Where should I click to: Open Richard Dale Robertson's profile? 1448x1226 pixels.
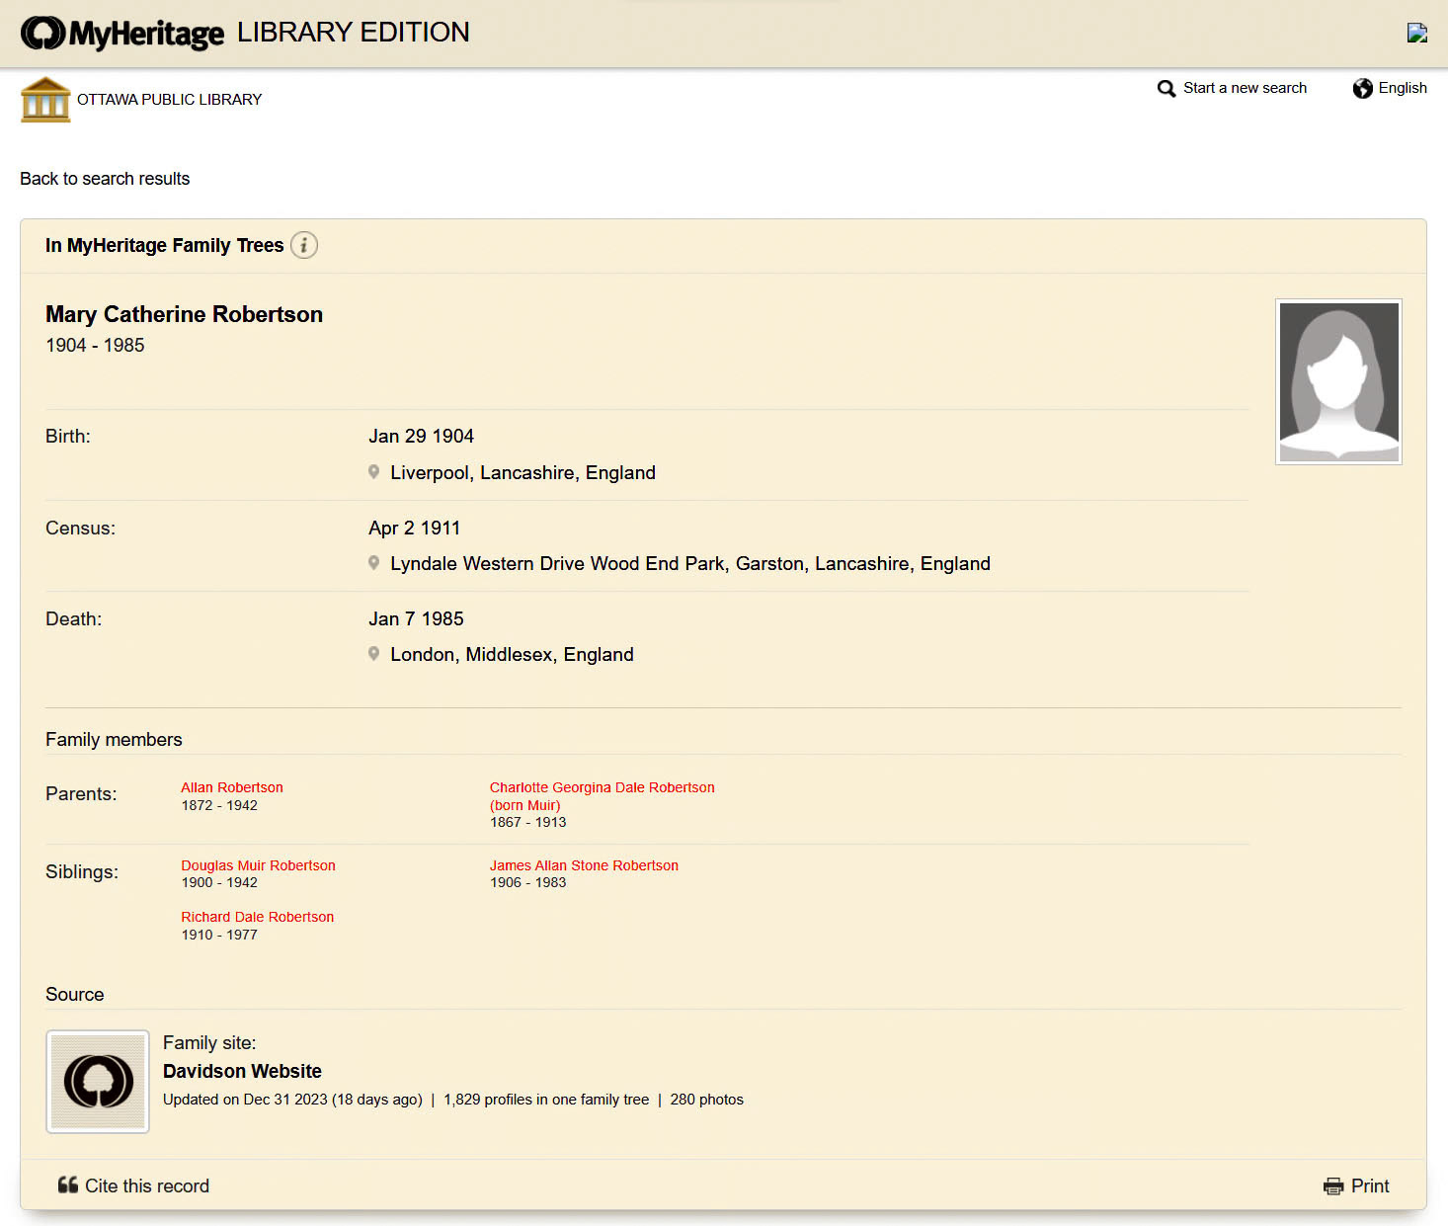coord(257,917)
